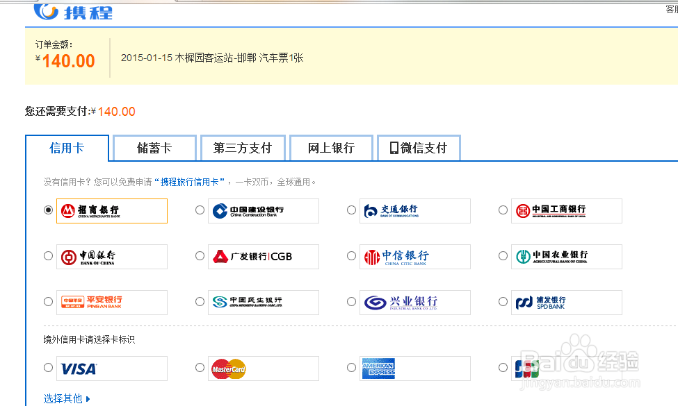Select the 中国建设银行 radio button

coord(200,210)
